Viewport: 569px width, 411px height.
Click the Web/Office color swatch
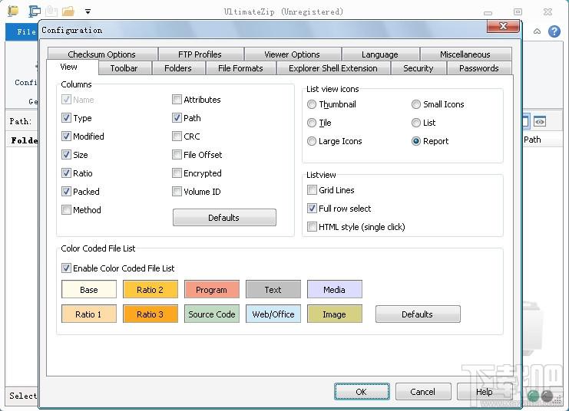click(273, 314)
